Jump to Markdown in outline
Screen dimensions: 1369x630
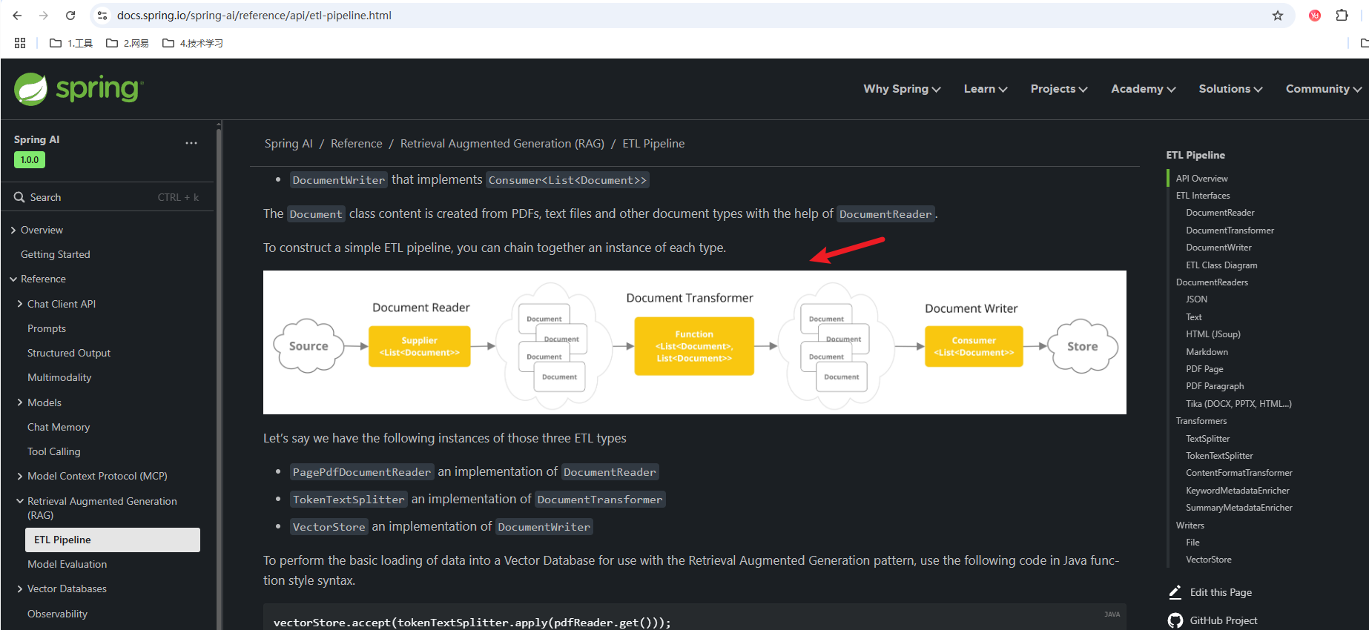coord(1207,352)
